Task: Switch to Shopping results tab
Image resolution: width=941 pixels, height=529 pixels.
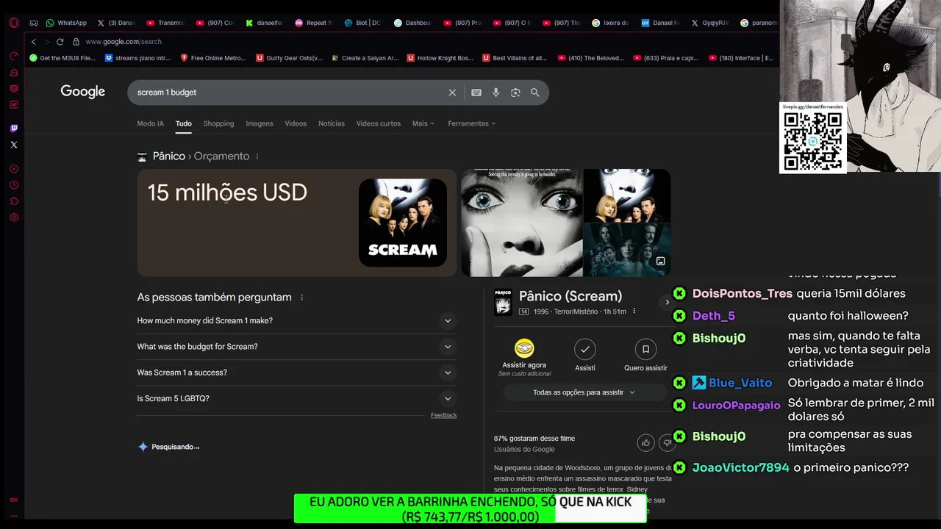Action: coord(218,123)
